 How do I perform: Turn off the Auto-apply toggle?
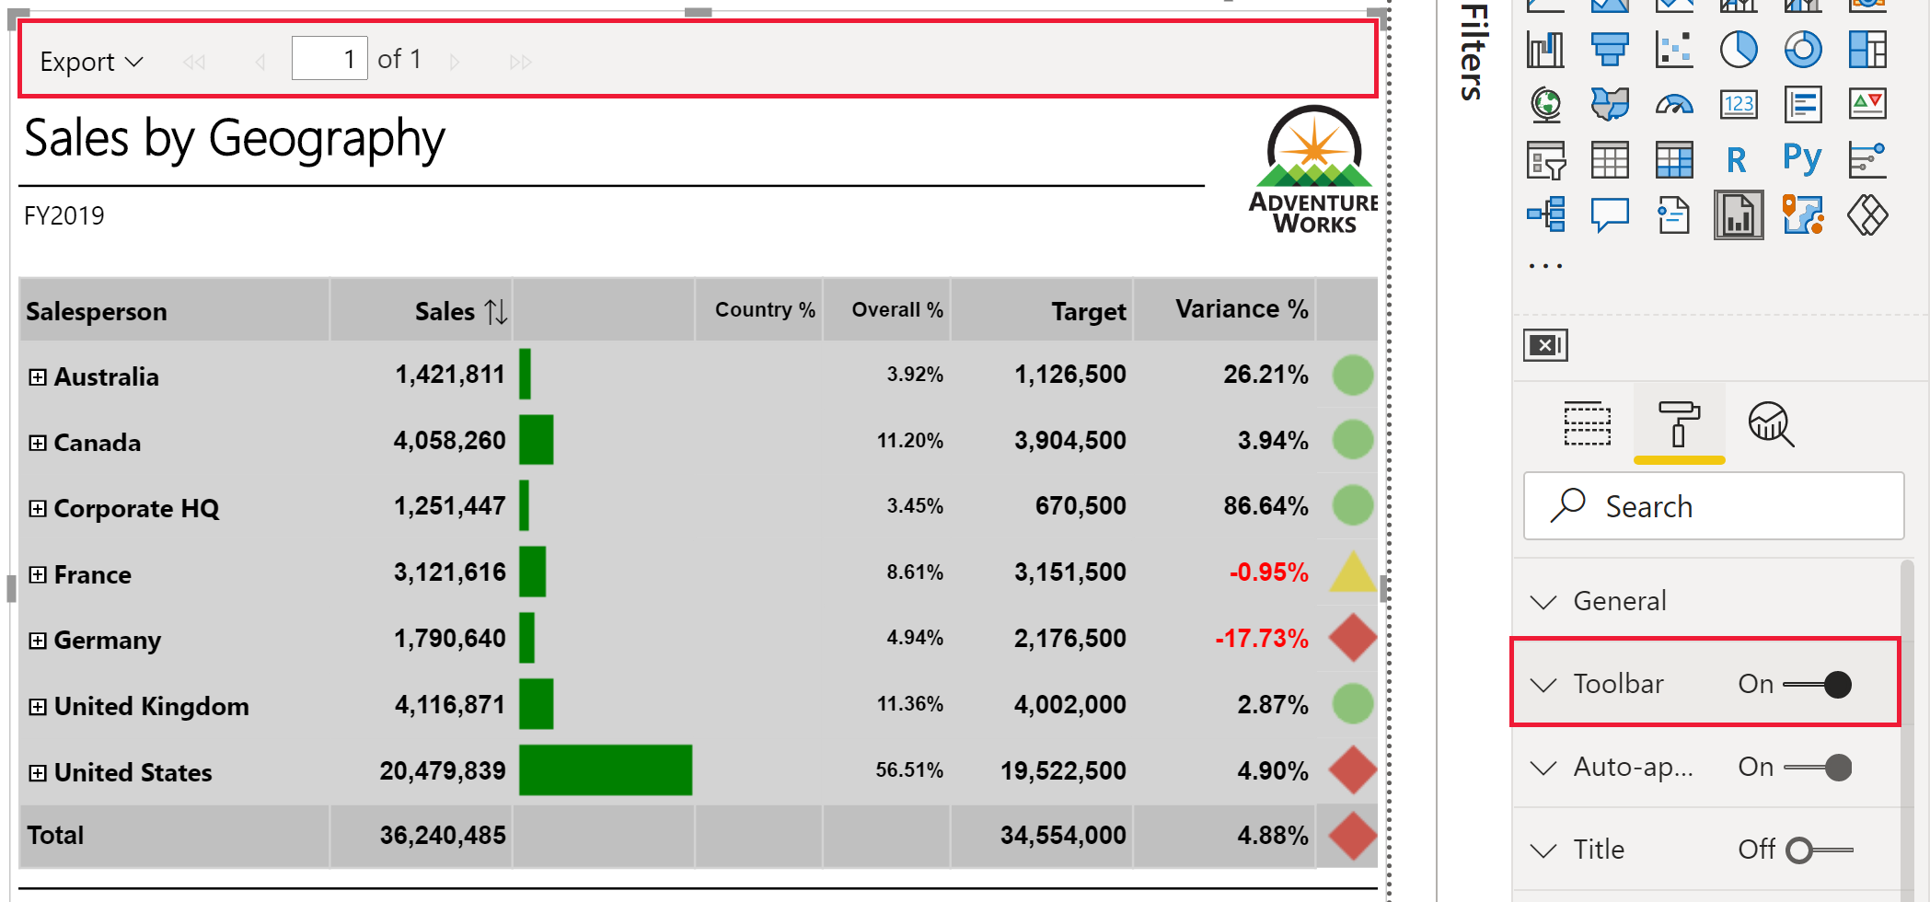(1818, 768)
